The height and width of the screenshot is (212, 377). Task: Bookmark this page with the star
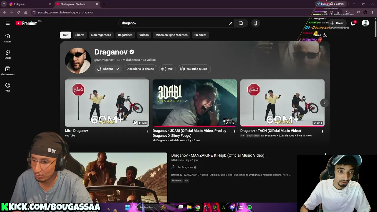[338, 12]
